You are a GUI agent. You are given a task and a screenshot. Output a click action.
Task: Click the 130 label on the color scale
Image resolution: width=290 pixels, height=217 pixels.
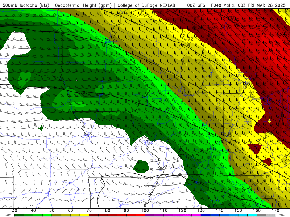point(201,210)
